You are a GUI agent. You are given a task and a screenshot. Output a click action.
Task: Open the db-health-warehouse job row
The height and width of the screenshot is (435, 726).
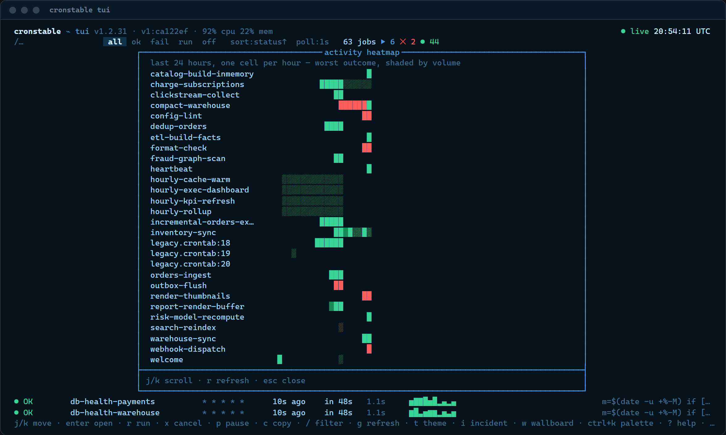click(x=362, y=412)
